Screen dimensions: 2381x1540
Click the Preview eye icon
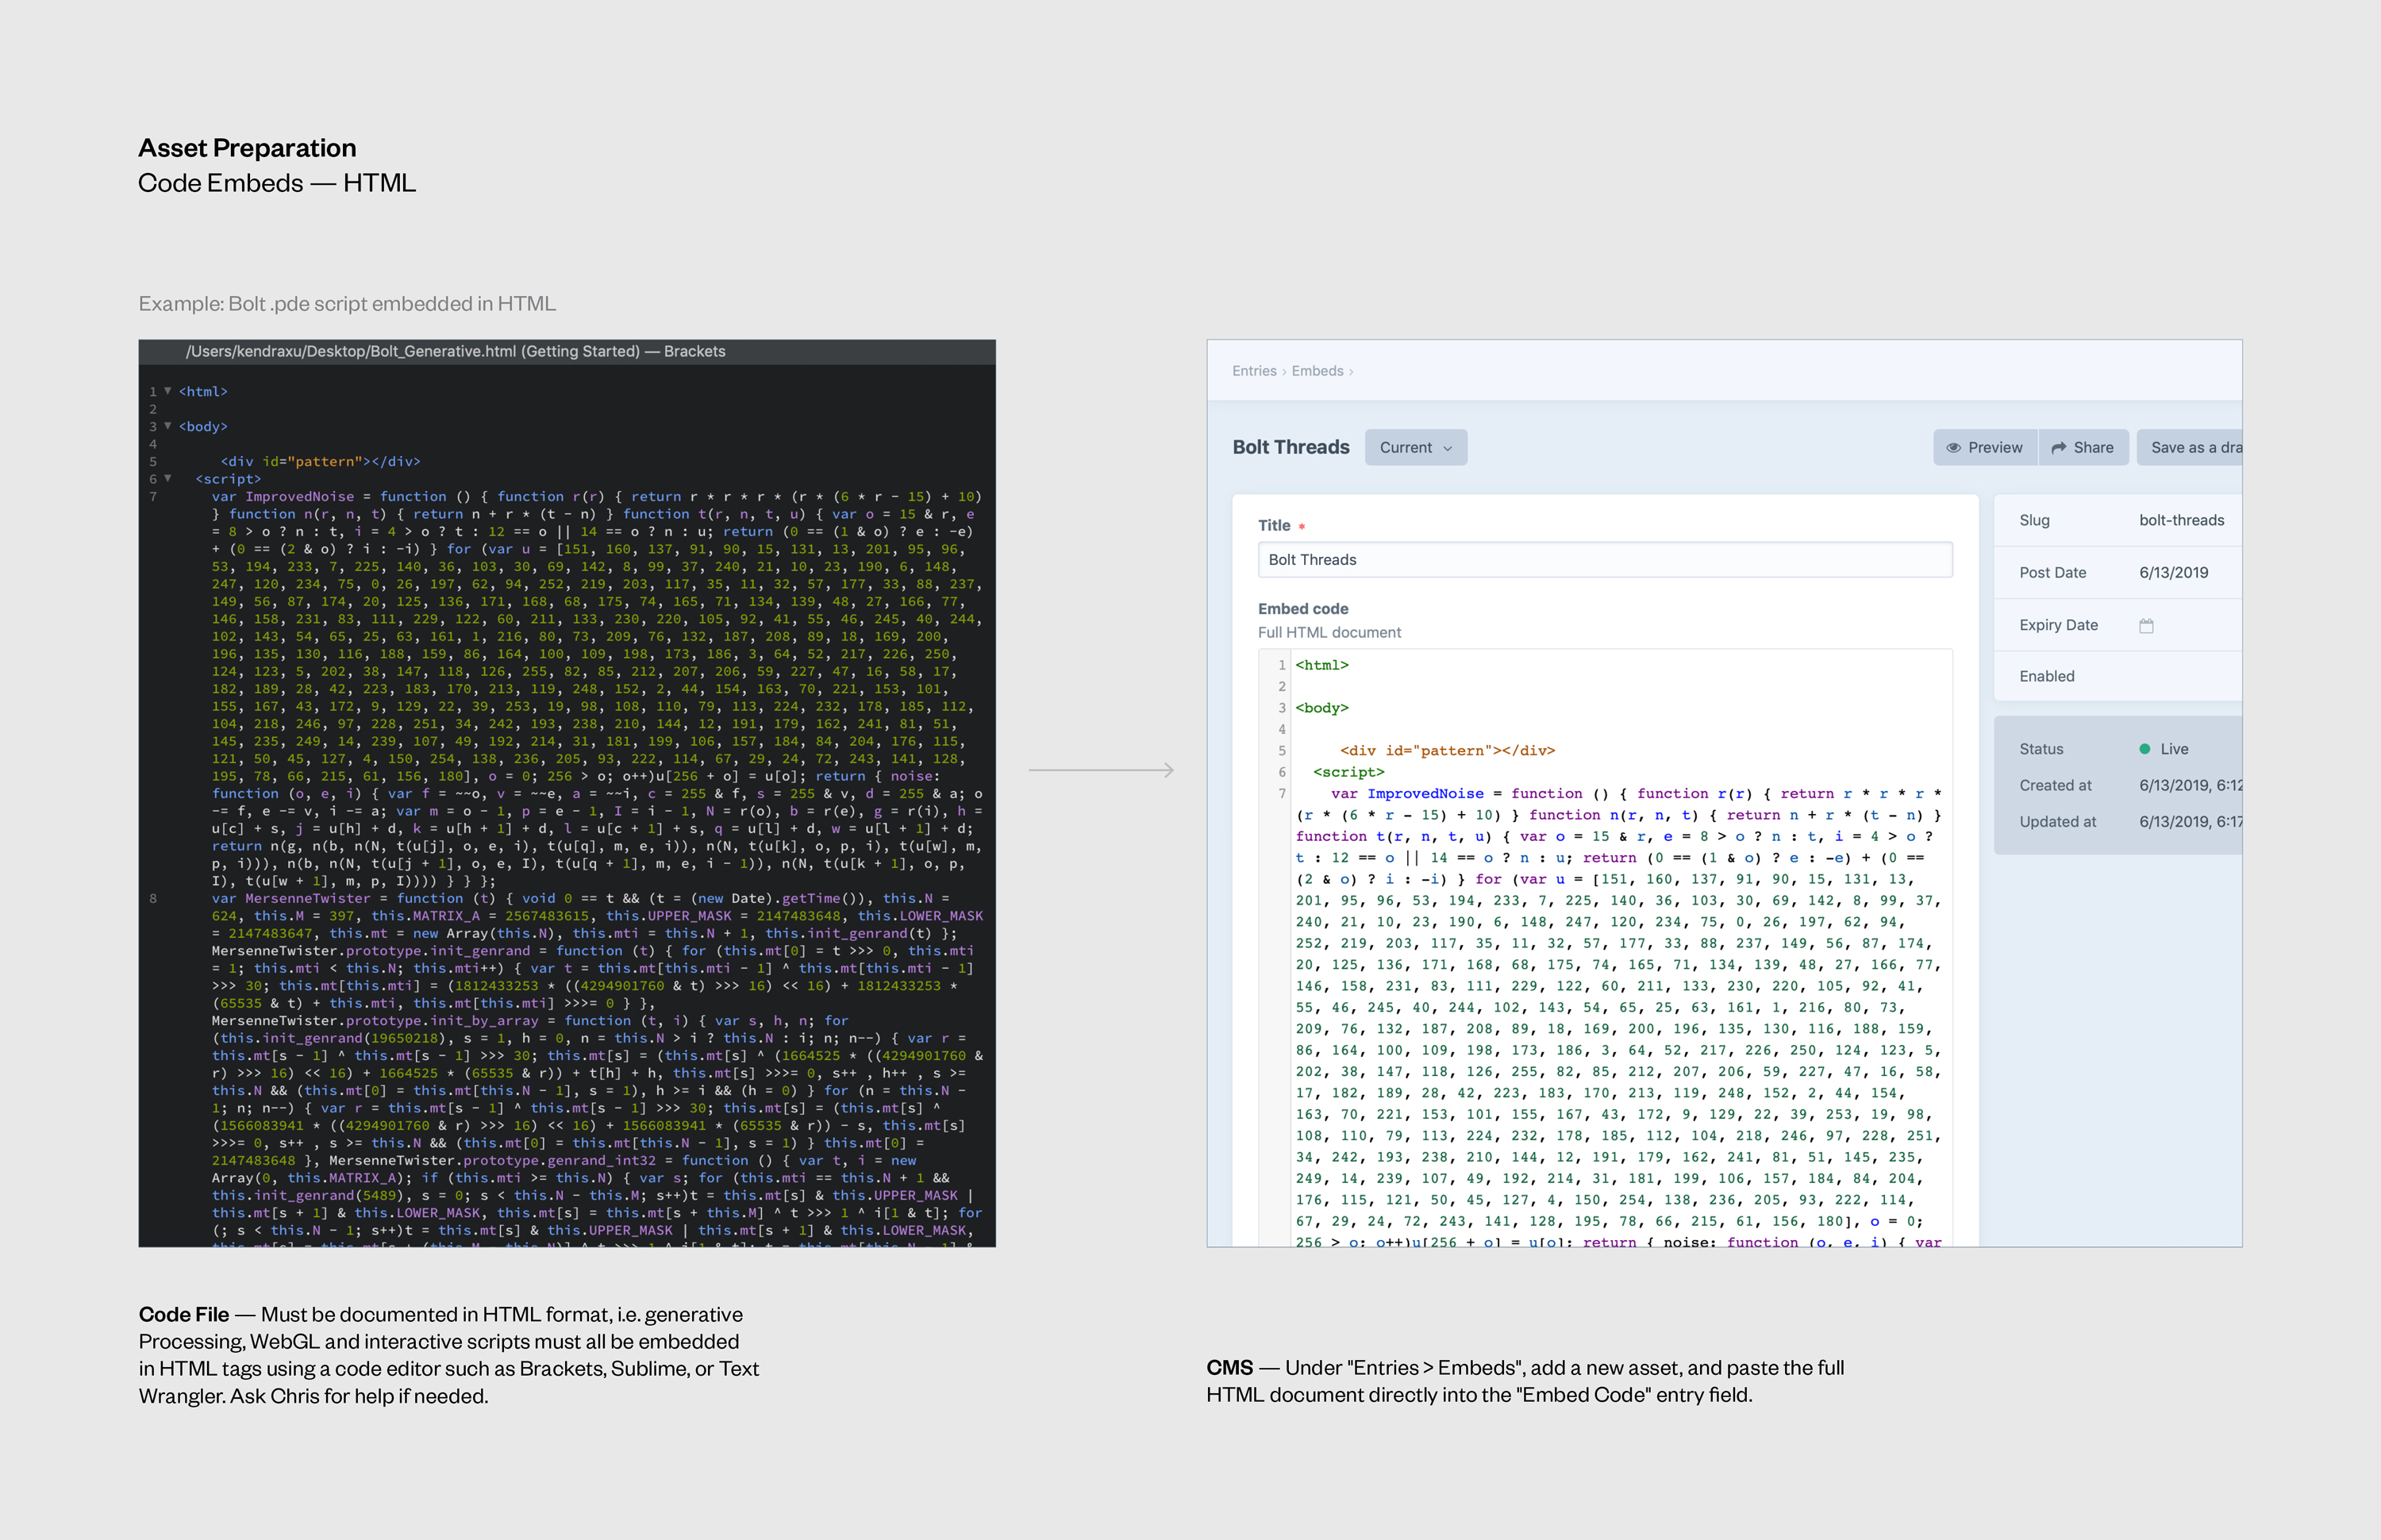1953,448
